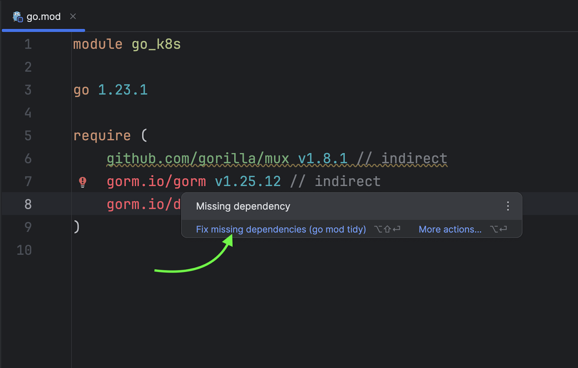The height and width of the screenshot is (368, 578).
Task: Click the // indirect comment on line 6
Action: tap(402, 159)
